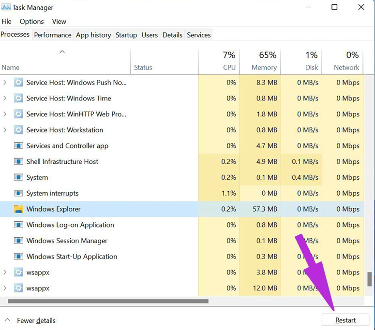The width and height of the screenshot is (375, 330).
Task: Click the 57.3 MB memory value
Action: click(265, 209)
